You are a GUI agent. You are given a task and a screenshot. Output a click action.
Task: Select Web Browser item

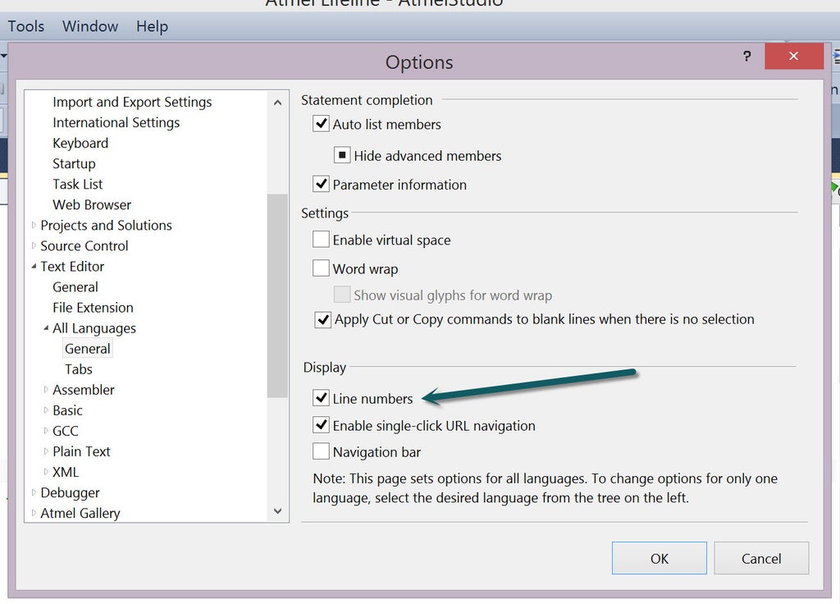(92, 204)
